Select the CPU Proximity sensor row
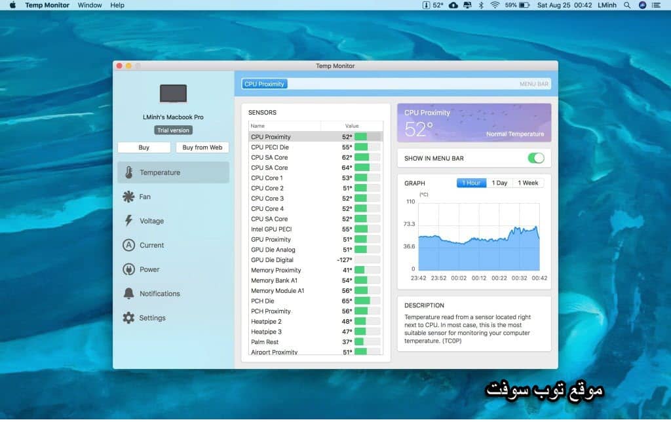 pyautogui.click(x=315, y=137)
